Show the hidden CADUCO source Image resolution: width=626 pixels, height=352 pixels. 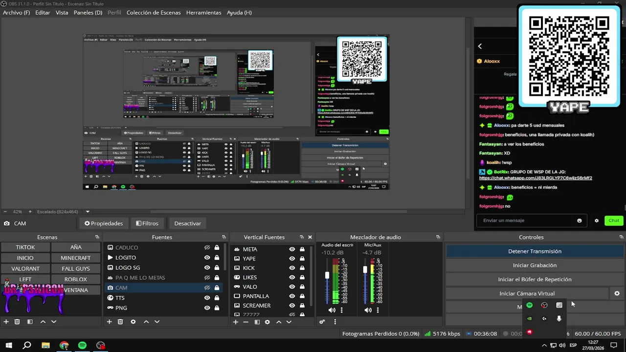tap(207, 247)
